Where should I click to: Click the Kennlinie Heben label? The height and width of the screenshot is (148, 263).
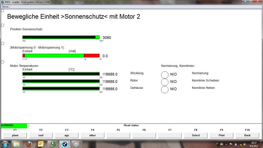coord(203,88)
